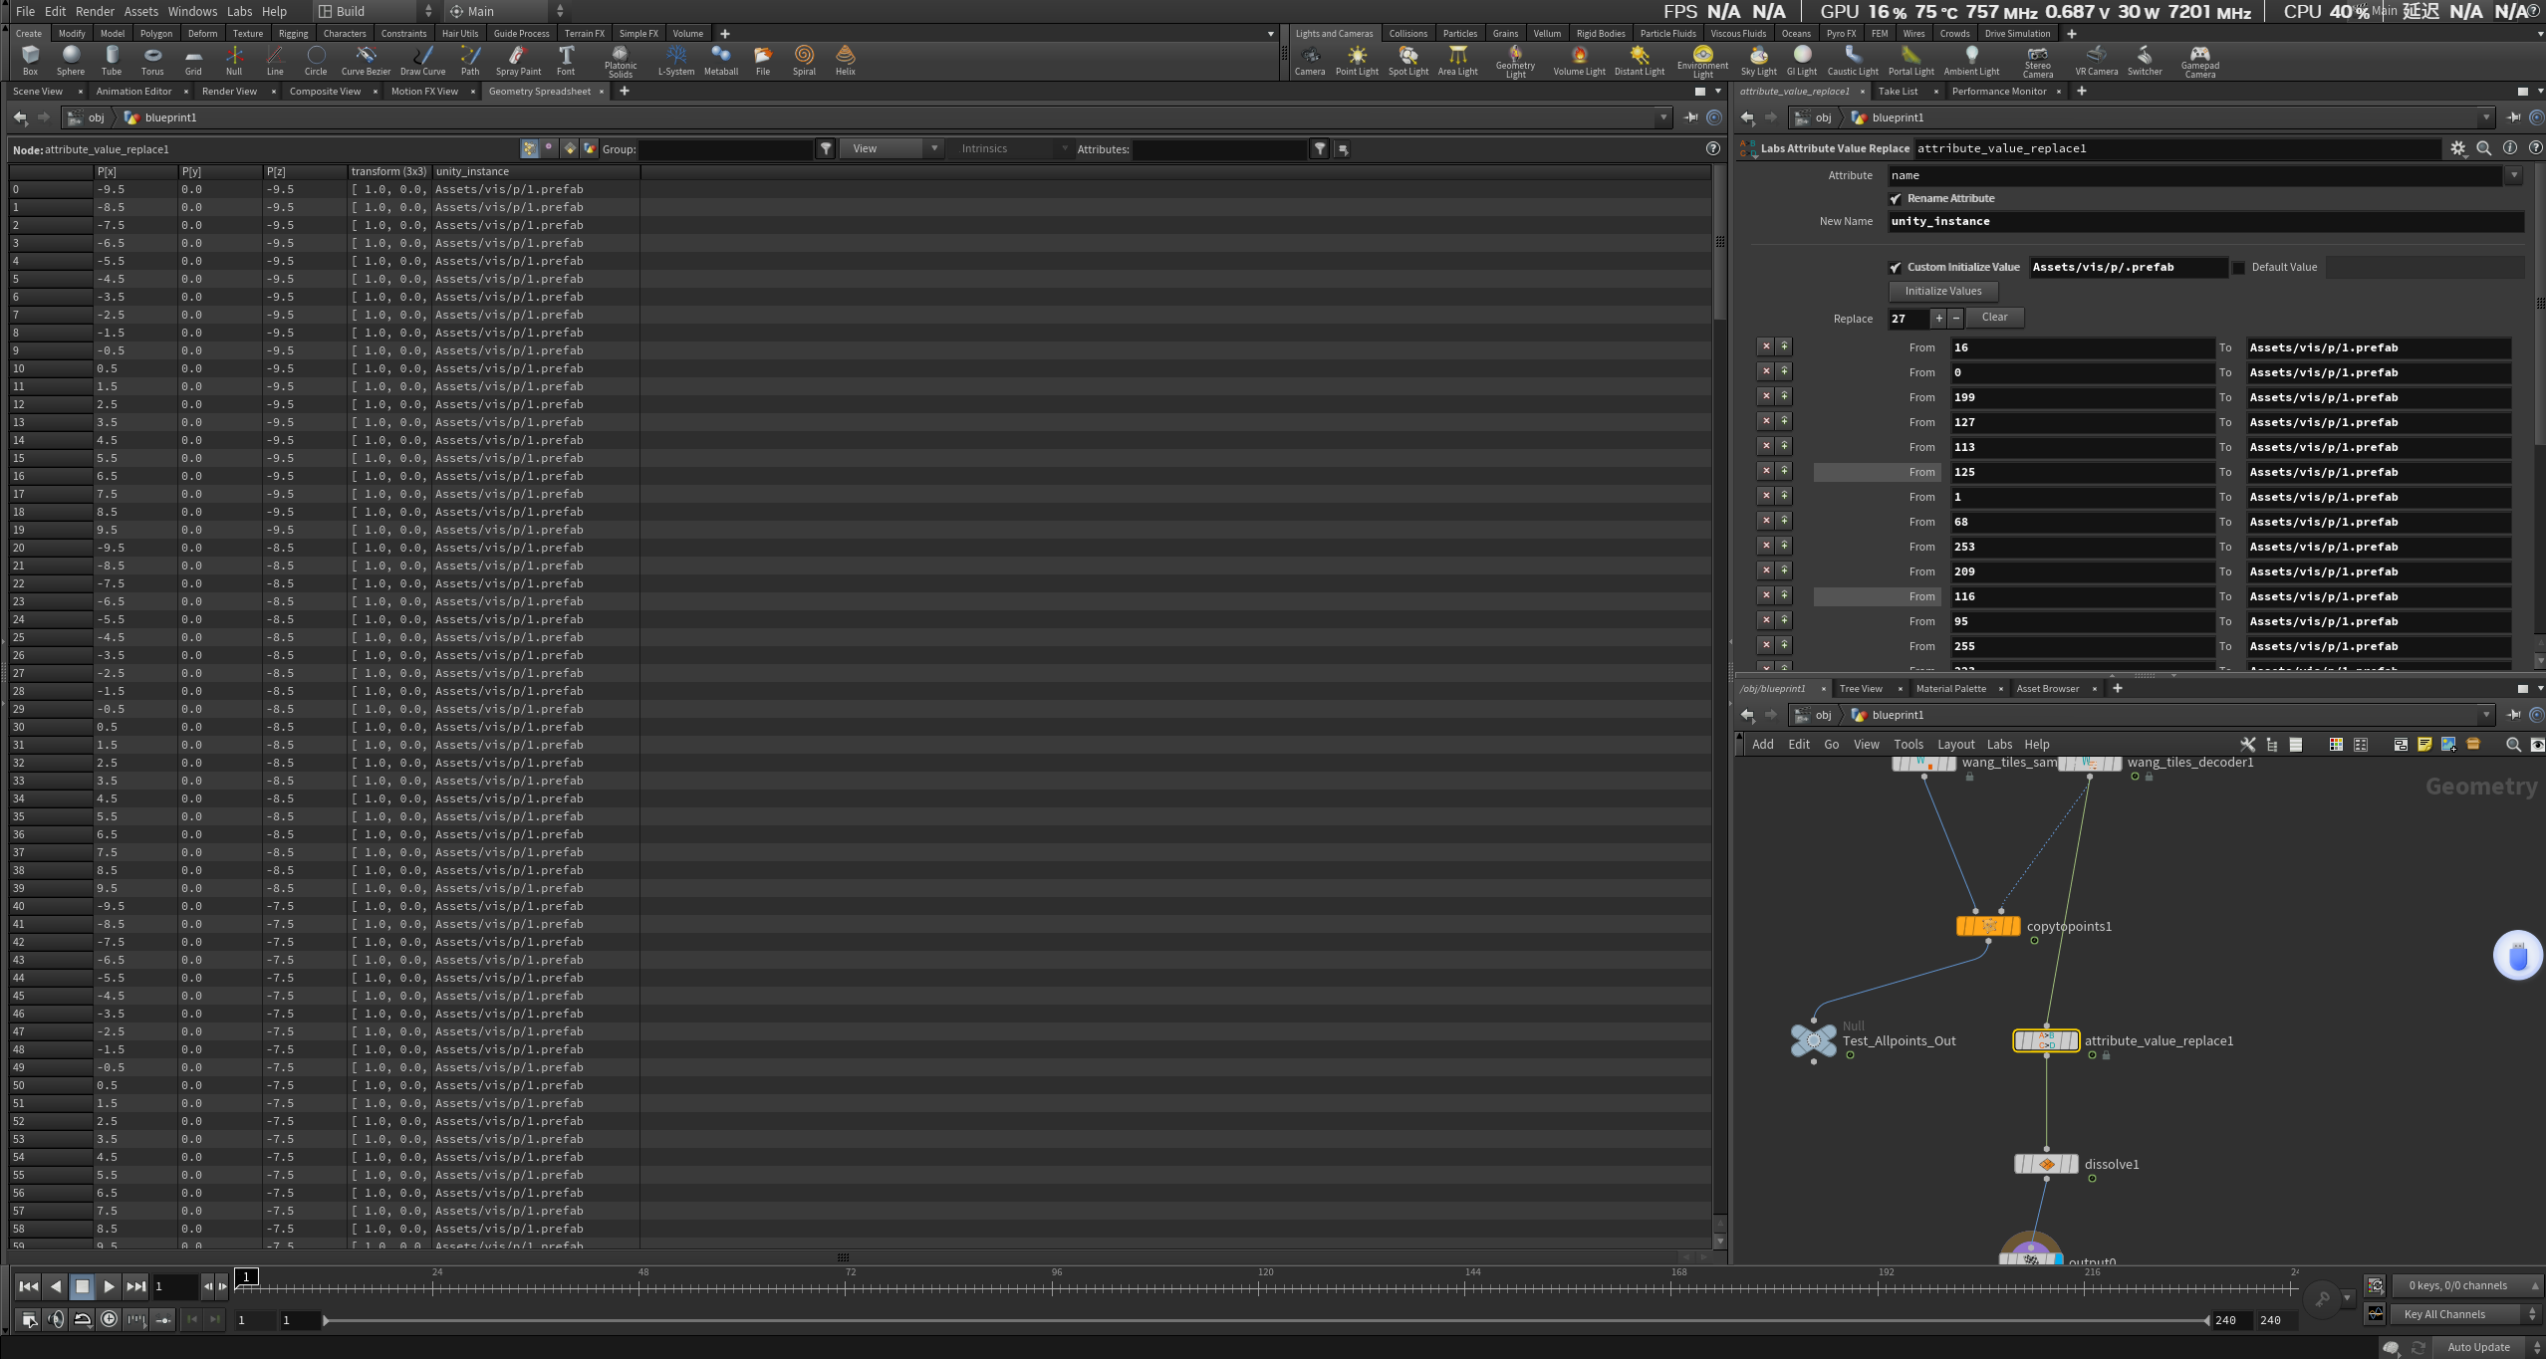
Task: Open the Attribute name dropdown arrow
Action: point(2514,175)
